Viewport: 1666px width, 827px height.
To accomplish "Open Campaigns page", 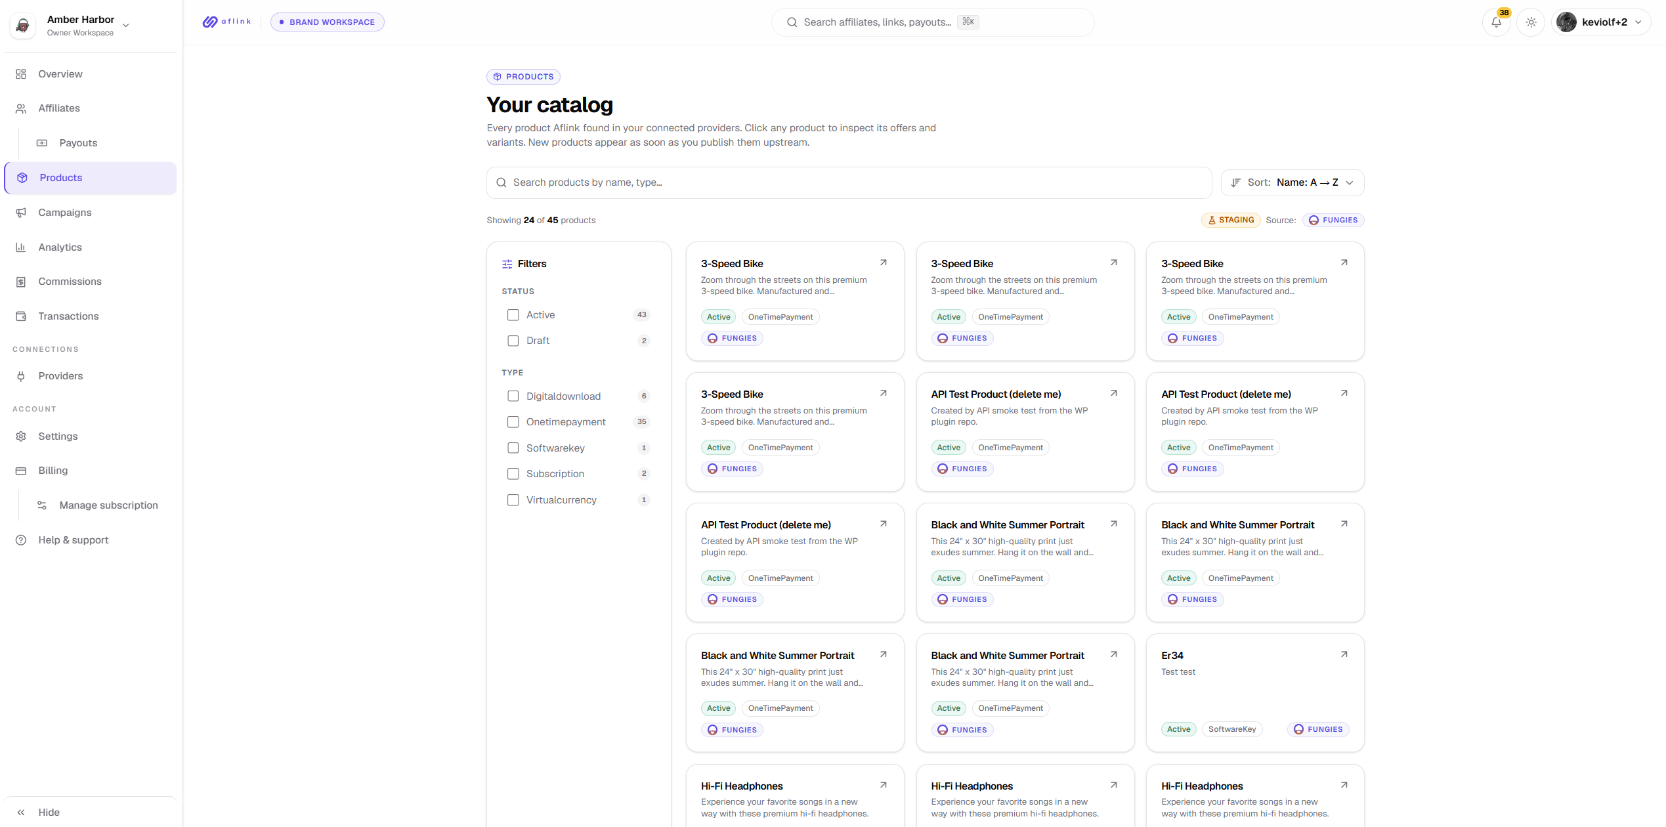I will point(91,213).
